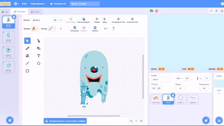Select the Reshape tool
This screenshot has width=224, height=126.
pos(38,41)
